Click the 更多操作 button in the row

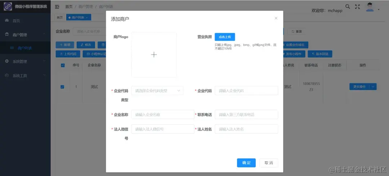click(x=359, y=87)
